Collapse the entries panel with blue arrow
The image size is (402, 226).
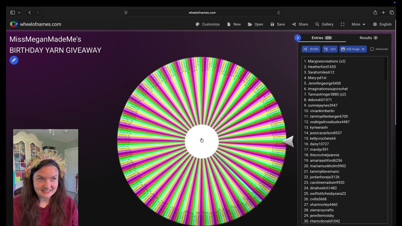[x=298, y=38]
